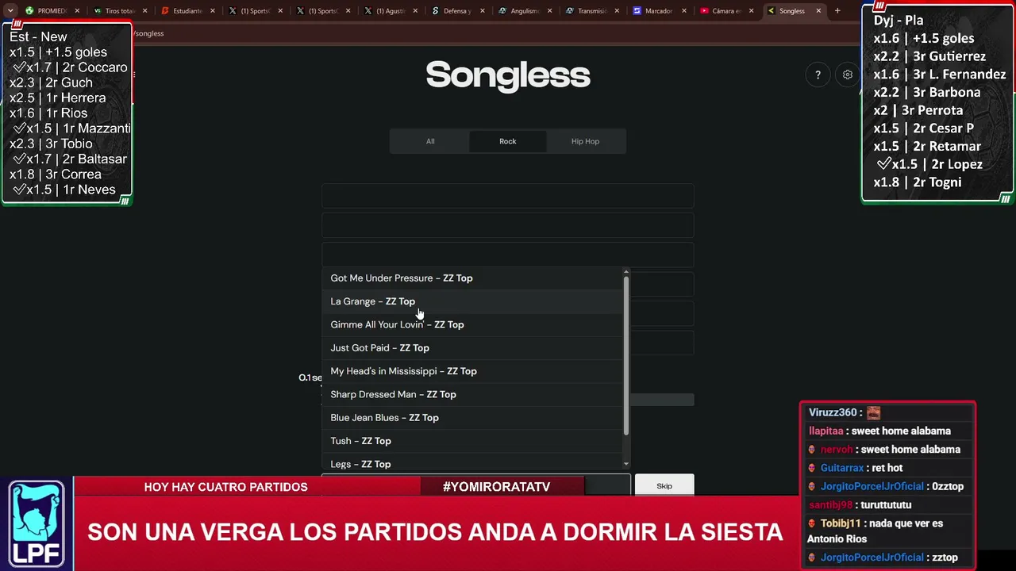This screenshot has width=1016, height=571.
Task: Open the Songless settings gear icon
Action: click(848, 75)
